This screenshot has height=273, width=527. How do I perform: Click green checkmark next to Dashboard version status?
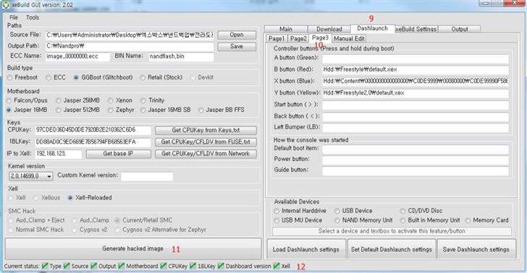point(221,266)
